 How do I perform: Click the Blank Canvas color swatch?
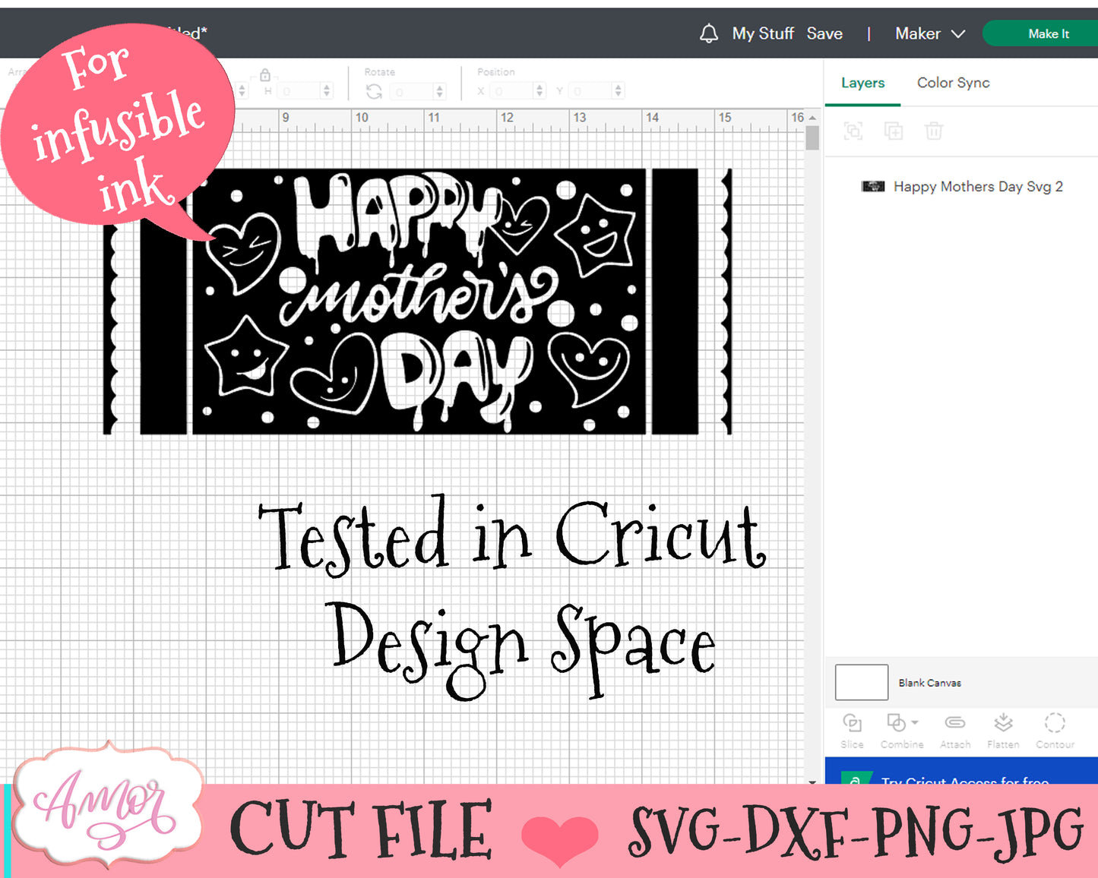pyautogui.click(x=861, y=682)
